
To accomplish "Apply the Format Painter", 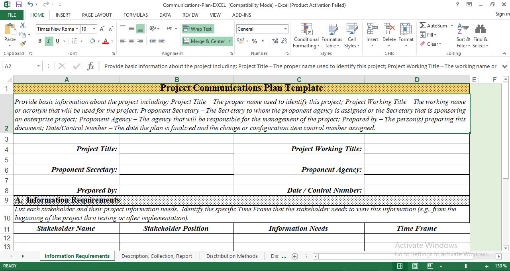I will (23, 43).
